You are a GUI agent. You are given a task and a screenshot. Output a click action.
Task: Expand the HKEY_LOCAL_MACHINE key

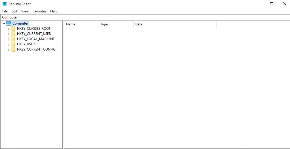tap(8, 39)
